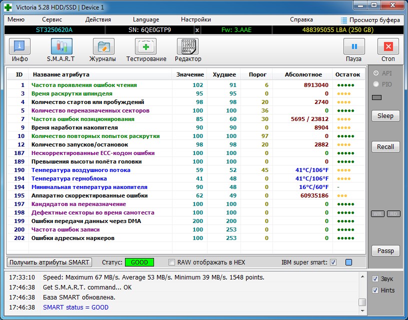
Task: Sort by the Худшее column header
Action: pyautogui.click(x=224, y=74)
